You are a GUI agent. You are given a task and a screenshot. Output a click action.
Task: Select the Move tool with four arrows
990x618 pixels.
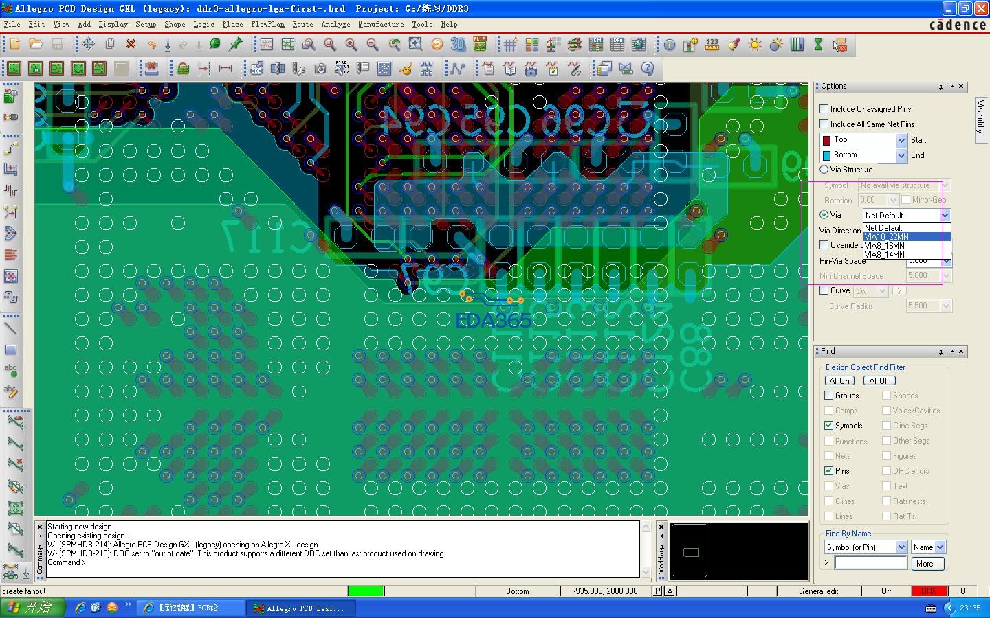88,45
